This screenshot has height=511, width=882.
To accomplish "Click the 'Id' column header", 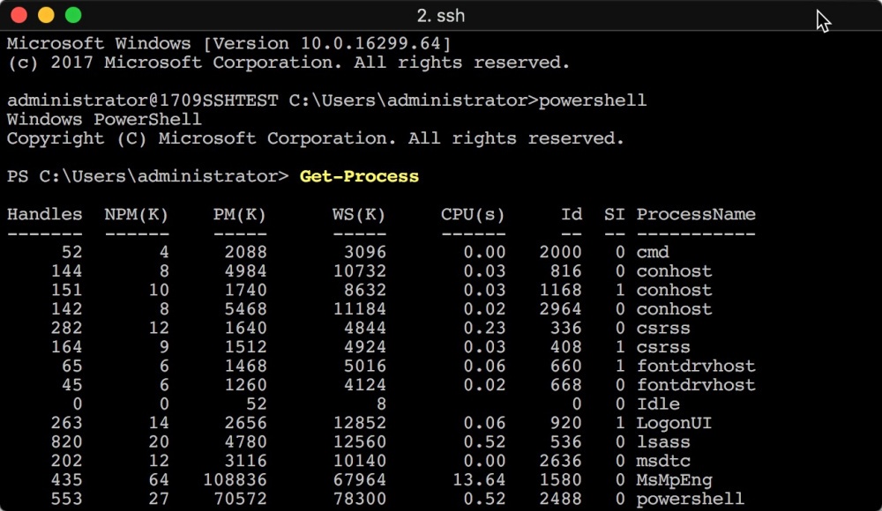I will [571, 214].
